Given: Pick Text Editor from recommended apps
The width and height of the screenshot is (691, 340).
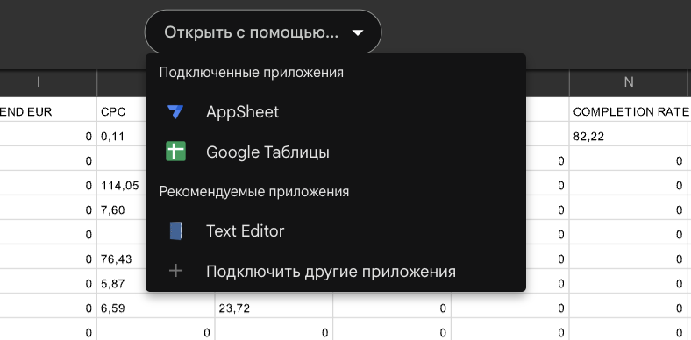Looking at the screenshot, I should 336,230.
